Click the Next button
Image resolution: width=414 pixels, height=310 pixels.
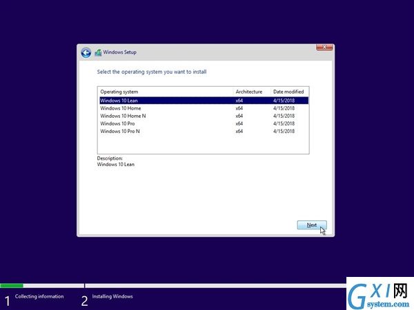[312, 225]
